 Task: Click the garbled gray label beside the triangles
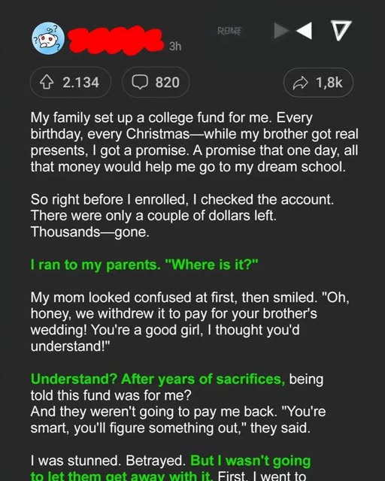coord(229,31)
